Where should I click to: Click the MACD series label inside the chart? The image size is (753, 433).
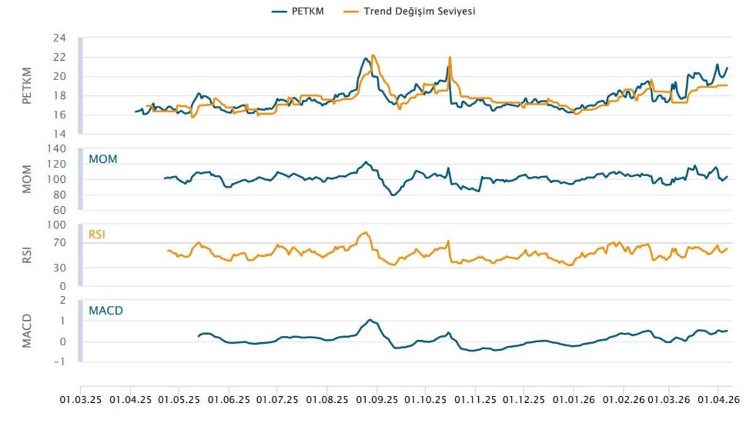tap(105, 310)
